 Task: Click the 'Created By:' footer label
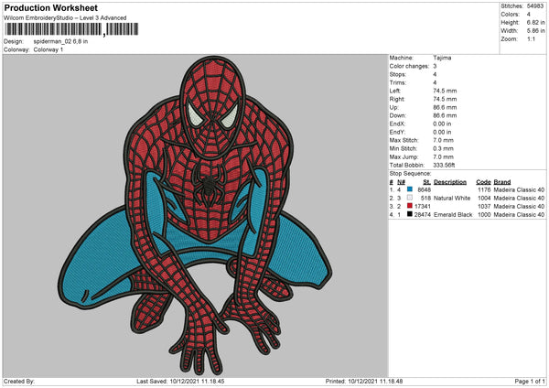(19, 381)
